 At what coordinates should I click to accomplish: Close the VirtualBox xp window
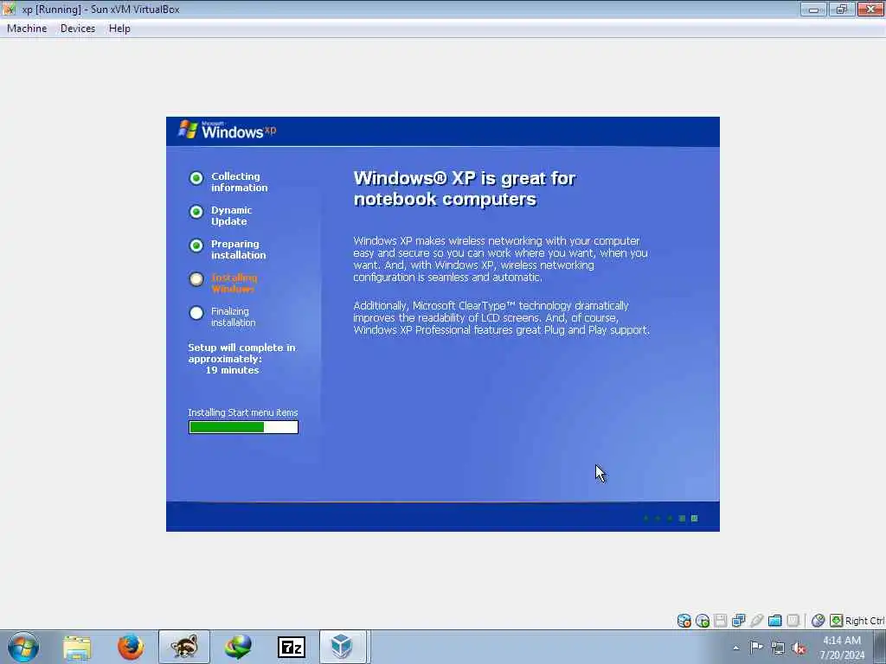870,9
